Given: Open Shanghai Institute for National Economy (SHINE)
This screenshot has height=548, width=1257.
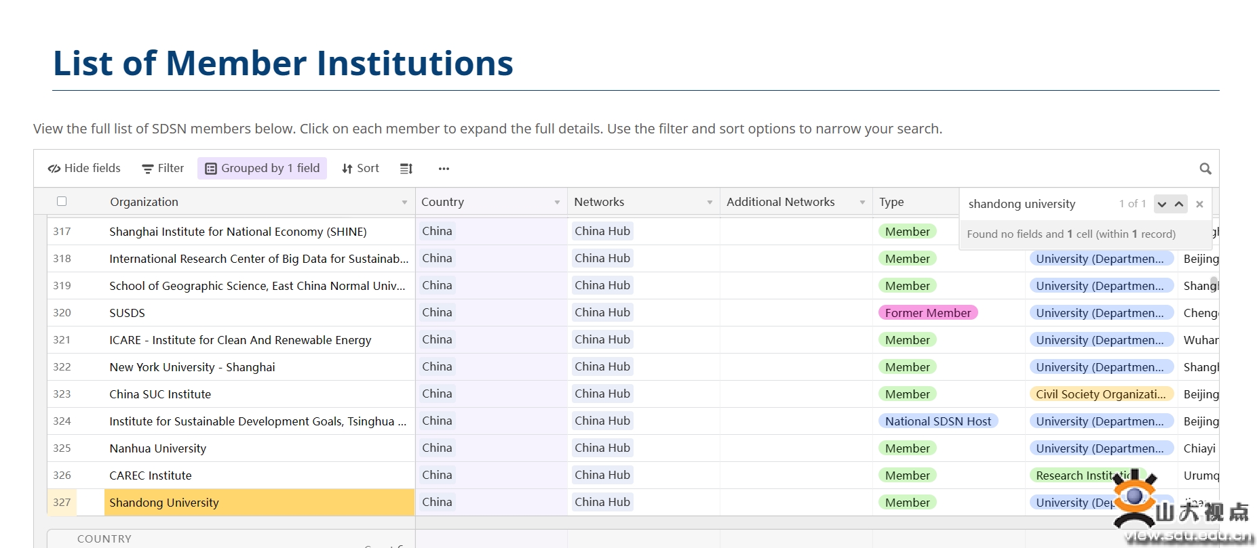Looking at the screenshot, I should (238, 232).
